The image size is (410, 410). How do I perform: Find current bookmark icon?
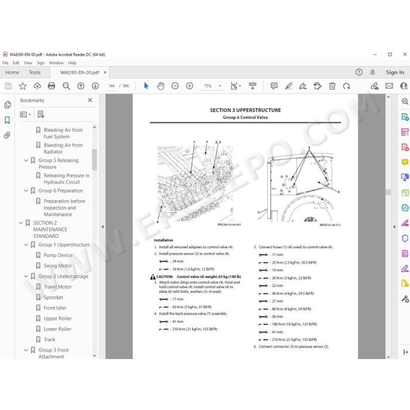pyautogui.click(x=41, y=114)
